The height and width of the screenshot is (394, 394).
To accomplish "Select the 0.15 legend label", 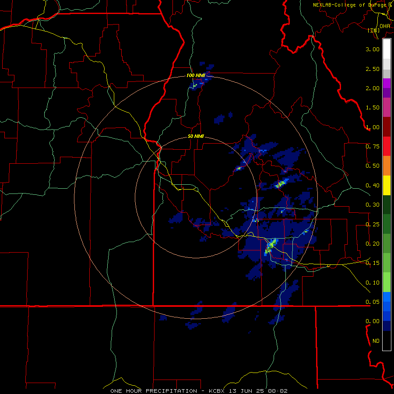I will click(x=373, y=263).
